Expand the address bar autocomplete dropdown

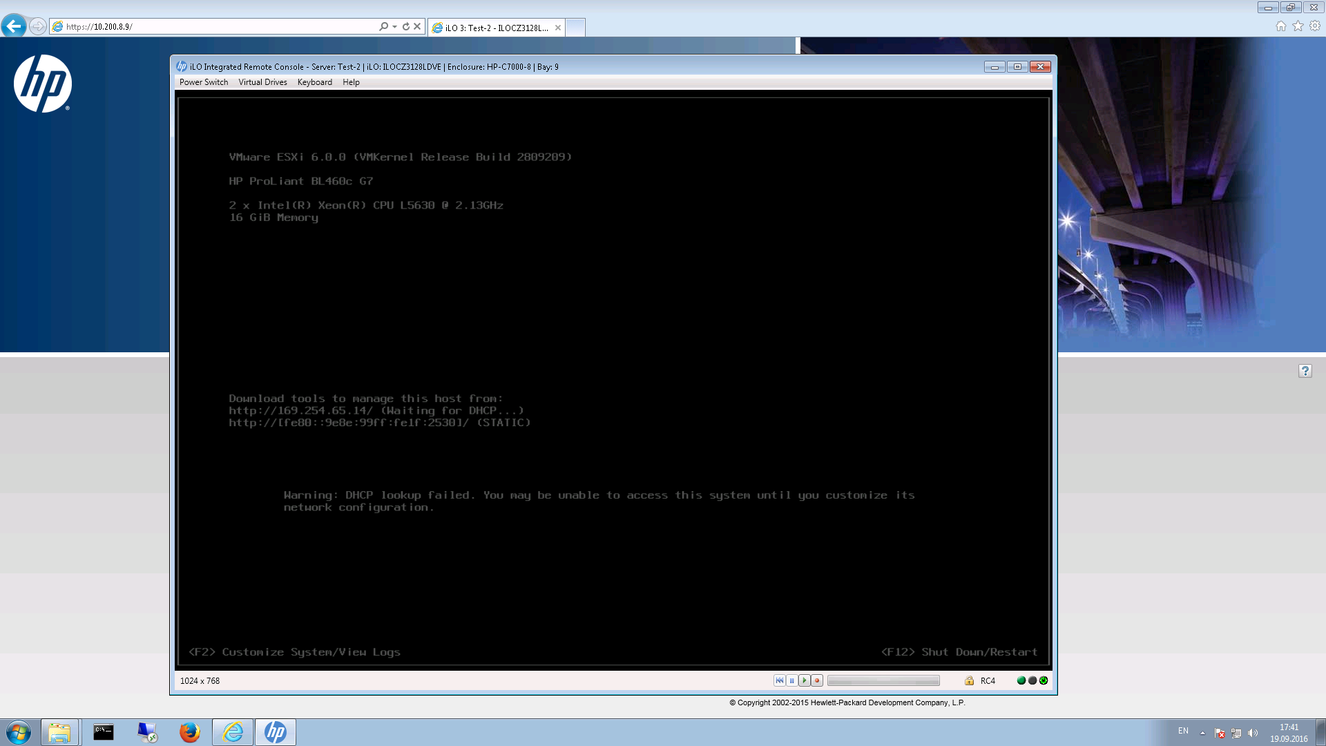click(394, 26)
